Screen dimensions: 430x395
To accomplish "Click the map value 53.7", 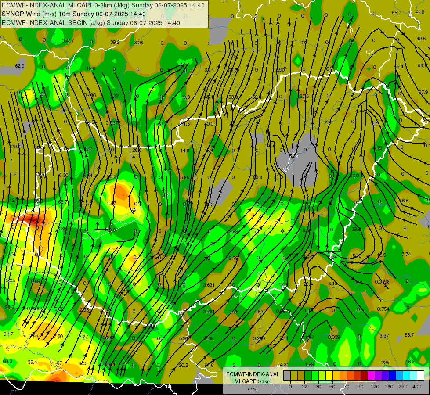I will point(409,335).
